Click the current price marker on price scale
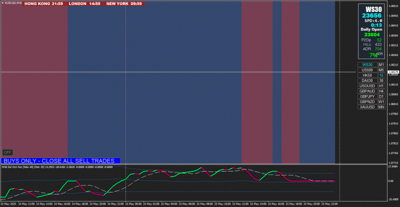Screen dimensions: 400x207 tap(393, 72)
